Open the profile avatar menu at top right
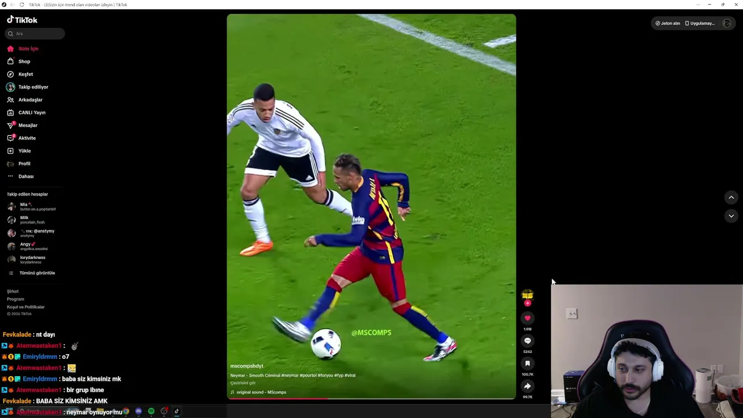 (727, 23)
